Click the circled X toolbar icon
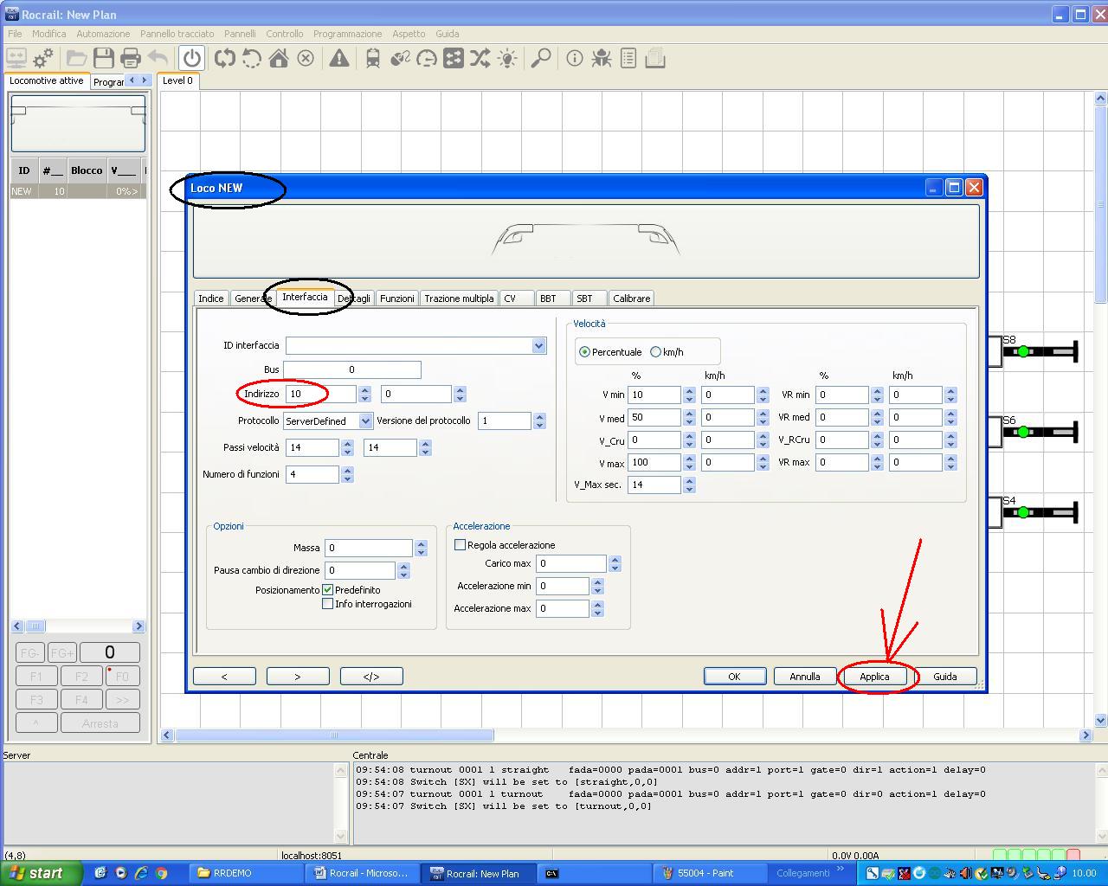This screenshot has width=1108, height=886. tap(306, 58)
